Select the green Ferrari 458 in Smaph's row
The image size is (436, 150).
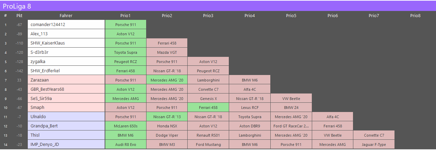click(x=208, y=108)
